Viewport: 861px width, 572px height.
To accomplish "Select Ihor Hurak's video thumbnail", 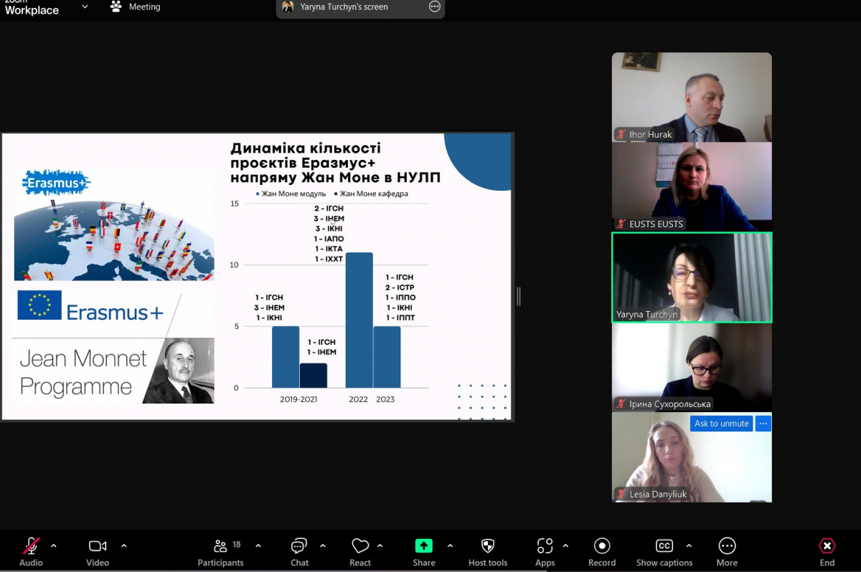I will 692,97.
